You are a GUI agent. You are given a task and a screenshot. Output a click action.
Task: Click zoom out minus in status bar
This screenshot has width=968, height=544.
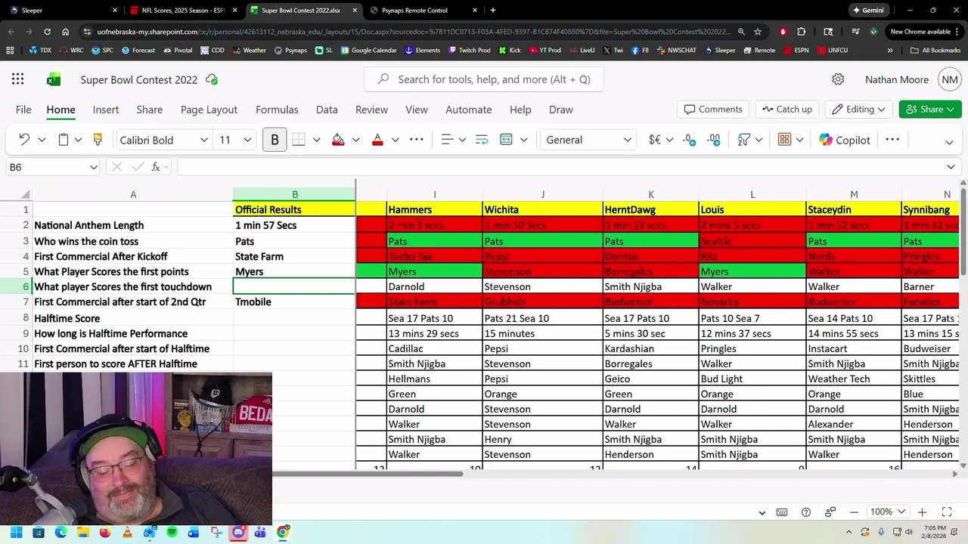click(854, 512)
